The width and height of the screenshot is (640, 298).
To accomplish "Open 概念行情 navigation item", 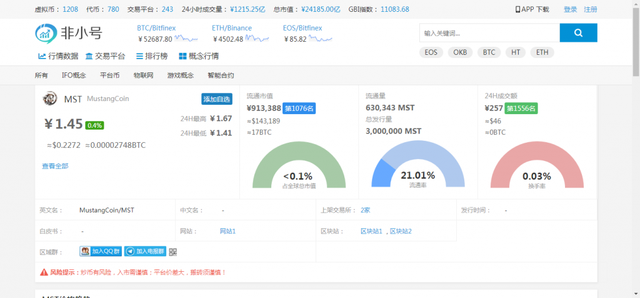I will pos(199,56).
